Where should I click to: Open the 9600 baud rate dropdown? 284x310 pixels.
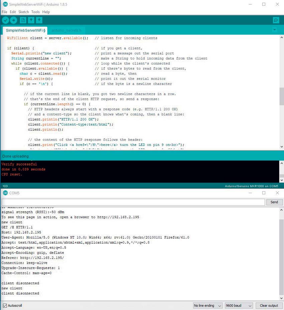[x=239, y=305]
